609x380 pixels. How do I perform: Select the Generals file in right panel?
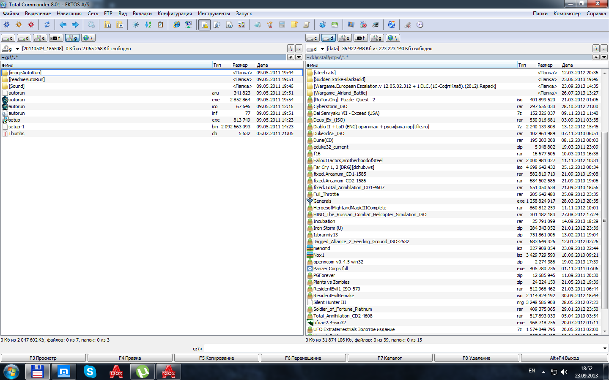pyautogui.click(x=453, y=201)
